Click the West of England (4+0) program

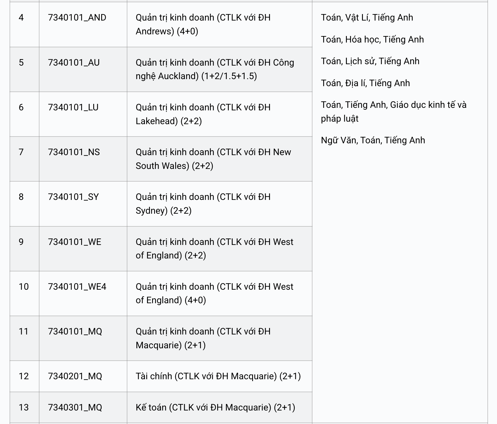[x=214, y=293]
